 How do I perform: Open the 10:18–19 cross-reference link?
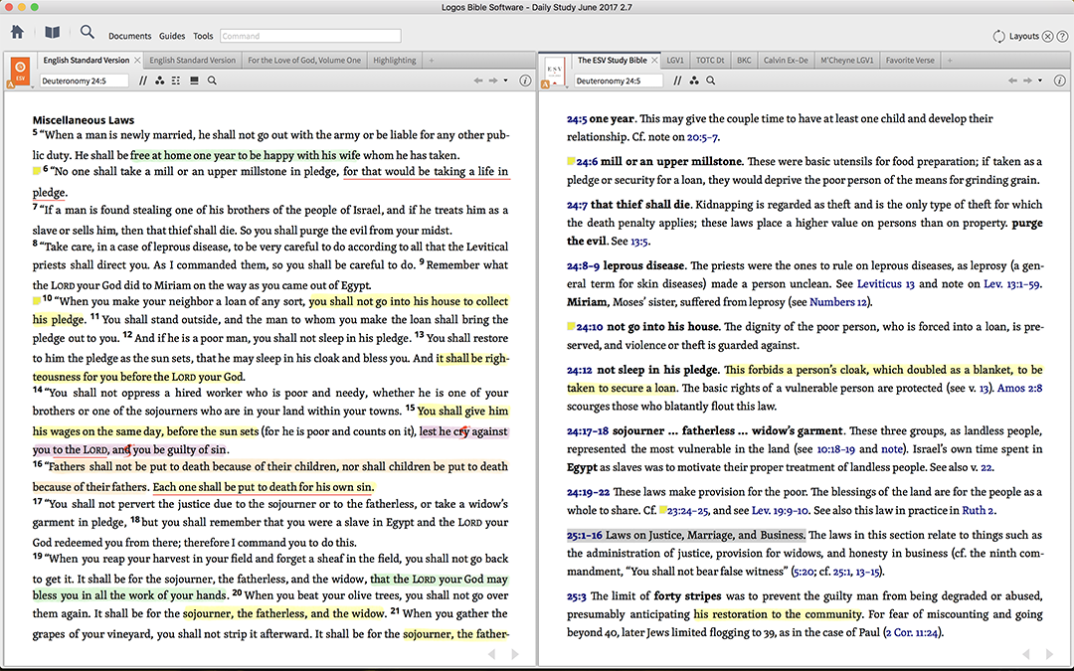(835, 450)
